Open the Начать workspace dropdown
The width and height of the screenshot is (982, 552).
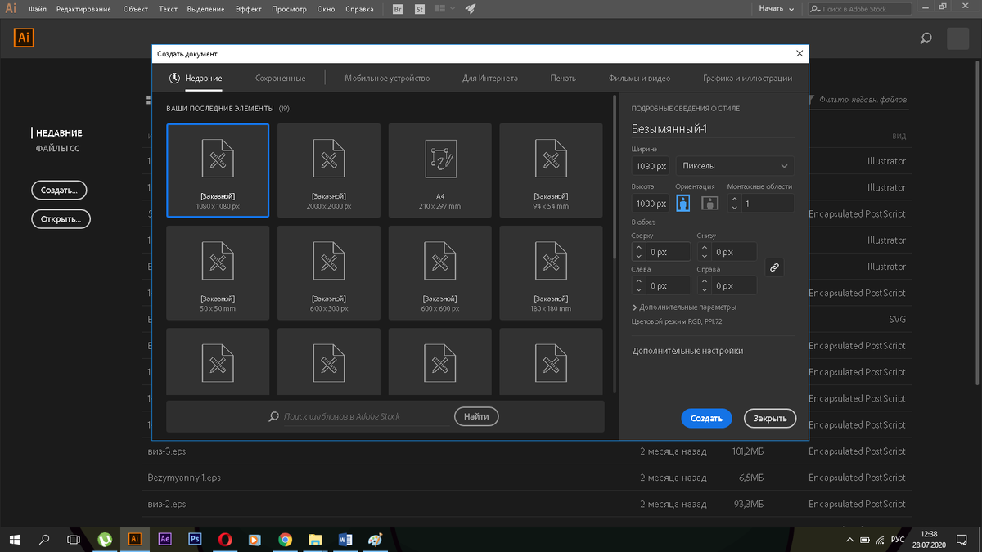[x=777, y=9]
